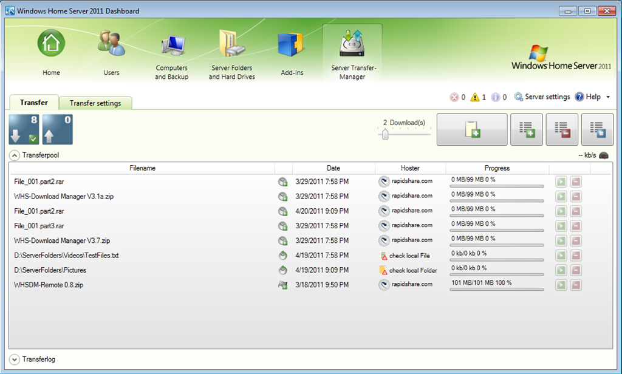
Task: Remove File_001.part3.rar entry
Action: [x=576, y=226]
